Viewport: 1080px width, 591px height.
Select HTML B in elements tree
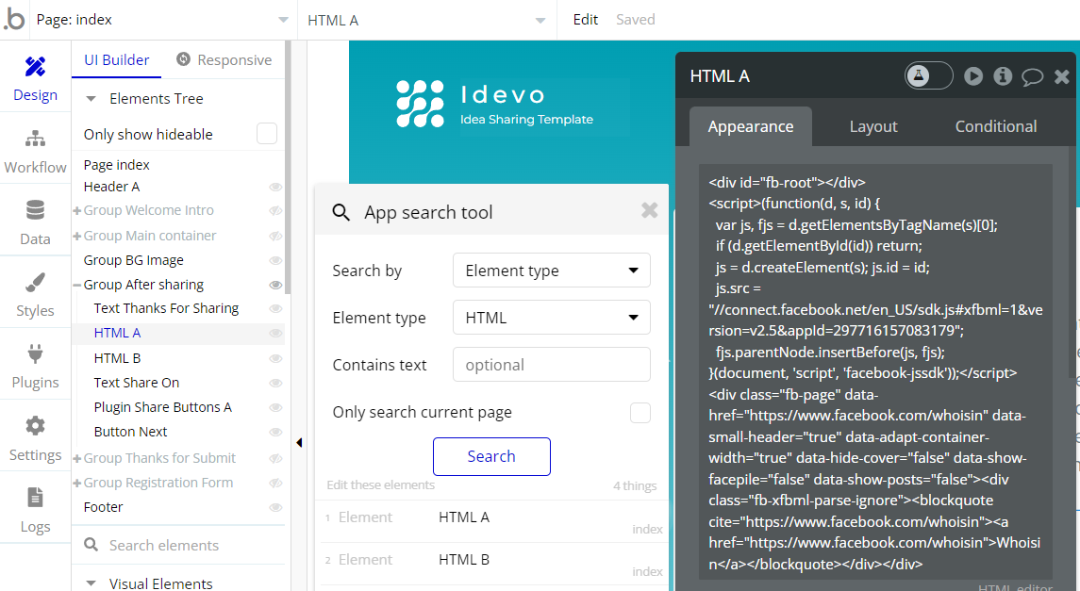coord(117,358)
